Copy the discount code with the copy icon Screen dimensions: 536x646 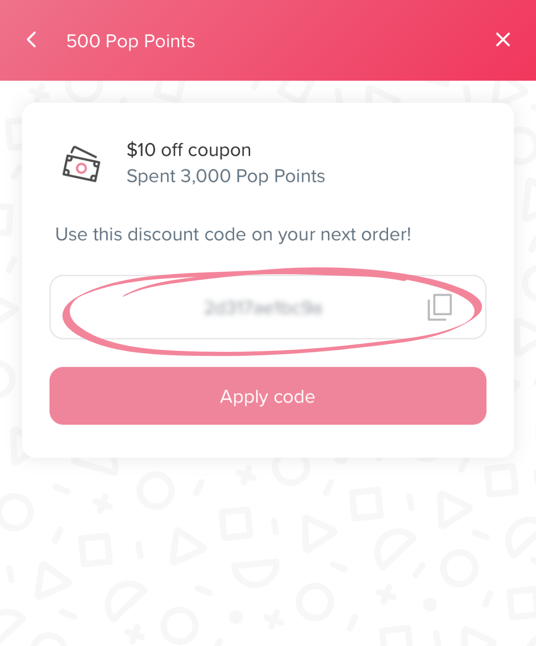(x=440, y=307)
